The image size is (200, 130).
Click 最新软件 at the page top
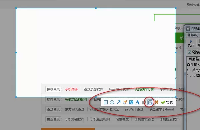click(x=193, y=5)
